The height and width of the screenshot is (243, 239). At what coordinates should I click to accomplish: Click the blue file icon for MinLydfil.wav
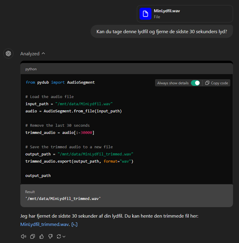click(145, 14)
